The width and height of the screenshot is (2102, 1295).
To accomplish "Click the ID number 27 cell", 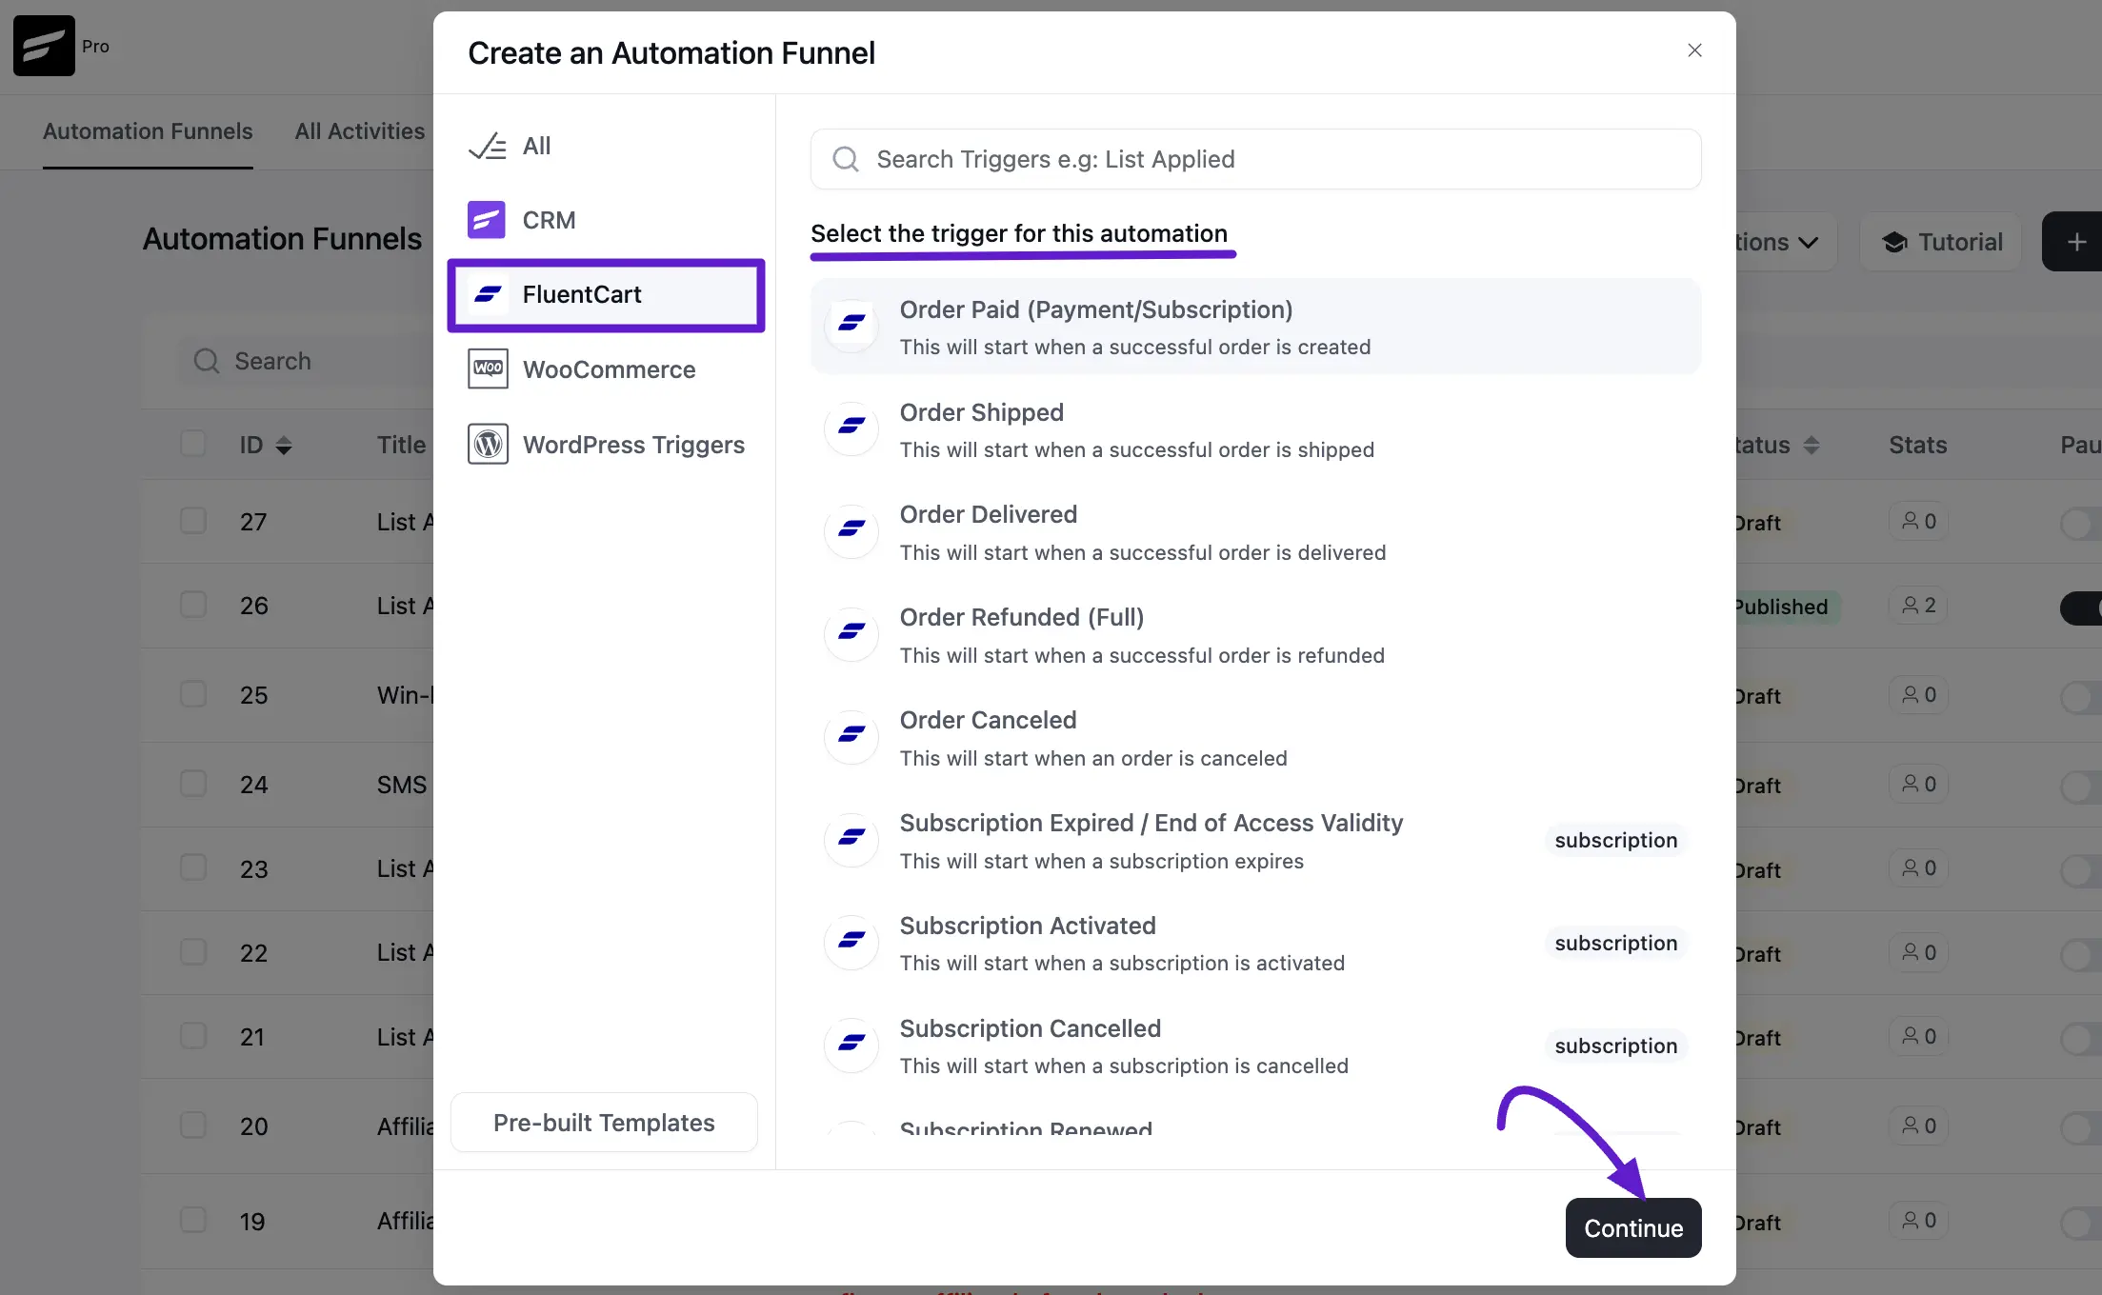I will click(253, 522).
